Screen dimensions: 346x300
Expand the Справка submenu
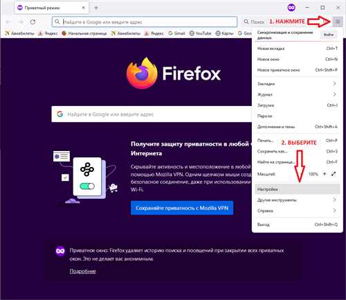(x=297, y=211)
